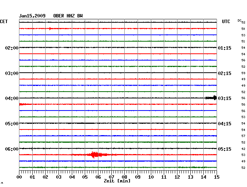Click minute tick label 04
This screenshot has width=247, height=187.
(72, 177)
